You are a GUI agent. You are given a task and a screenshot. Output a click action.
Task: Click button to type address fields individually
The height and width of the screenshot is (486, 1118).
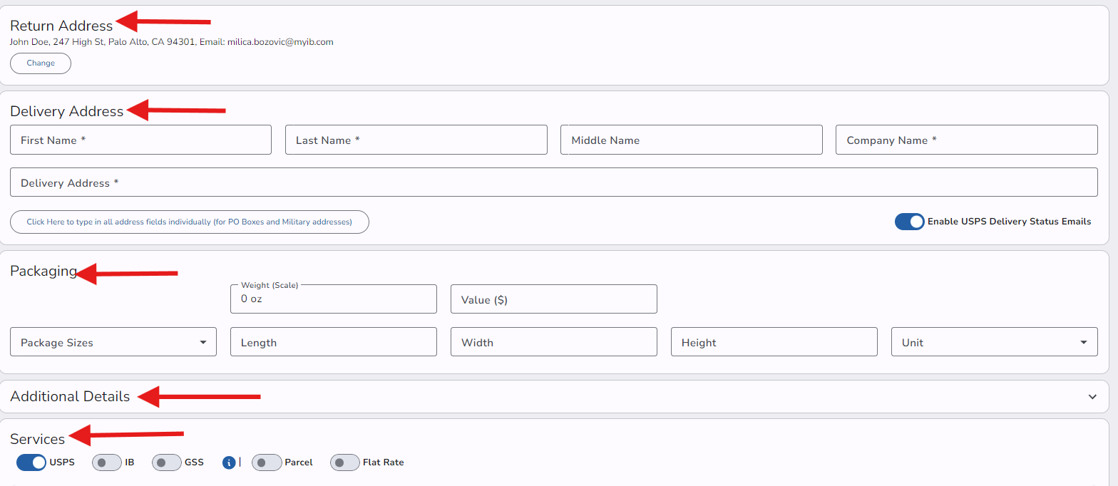point(190,222)
